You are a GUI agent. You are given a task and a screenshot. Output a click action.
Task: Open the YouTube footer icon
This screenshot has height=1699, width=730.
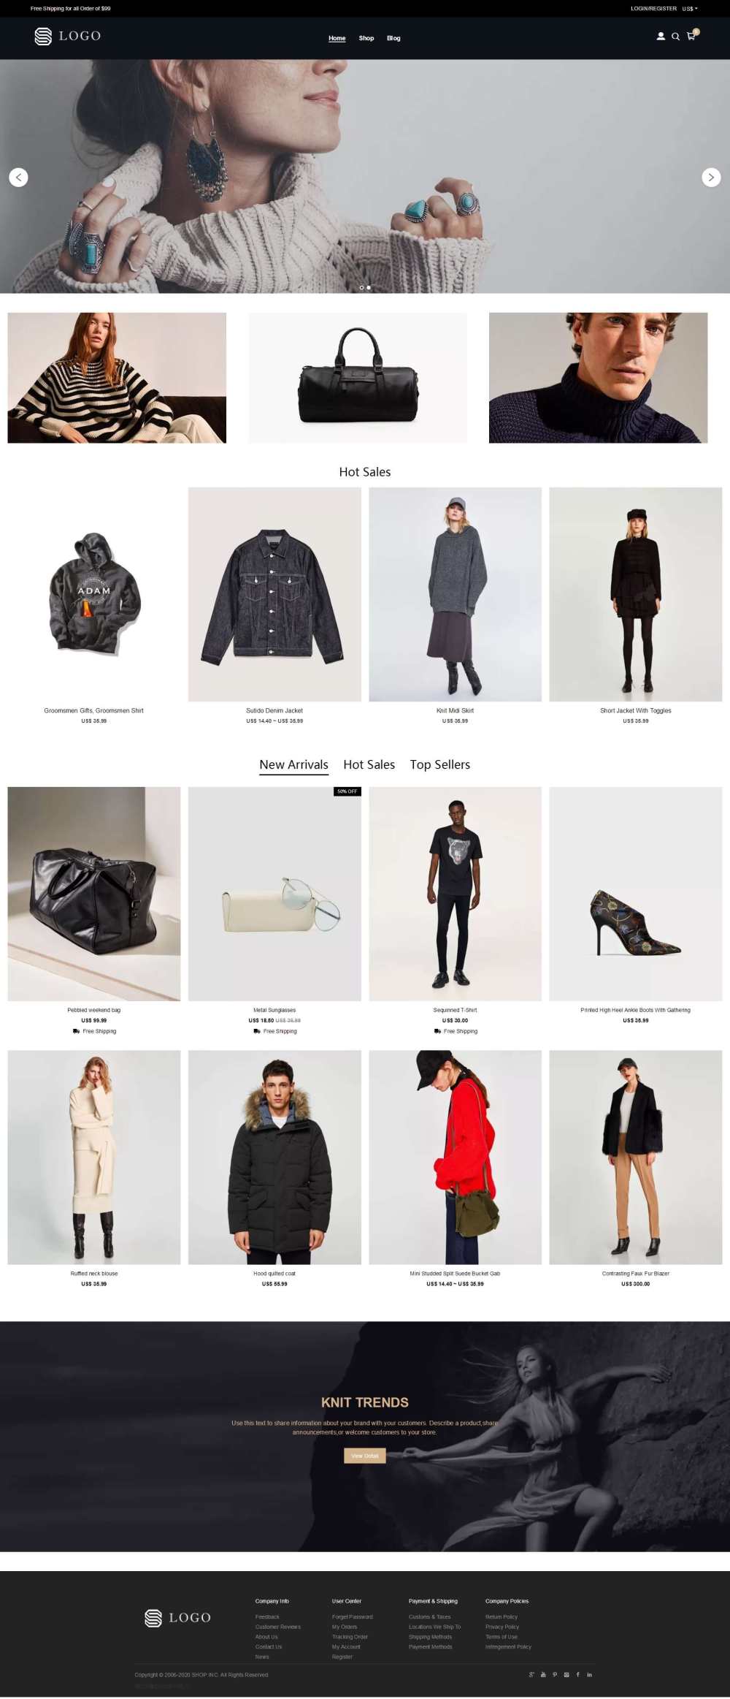[543, 1674]
